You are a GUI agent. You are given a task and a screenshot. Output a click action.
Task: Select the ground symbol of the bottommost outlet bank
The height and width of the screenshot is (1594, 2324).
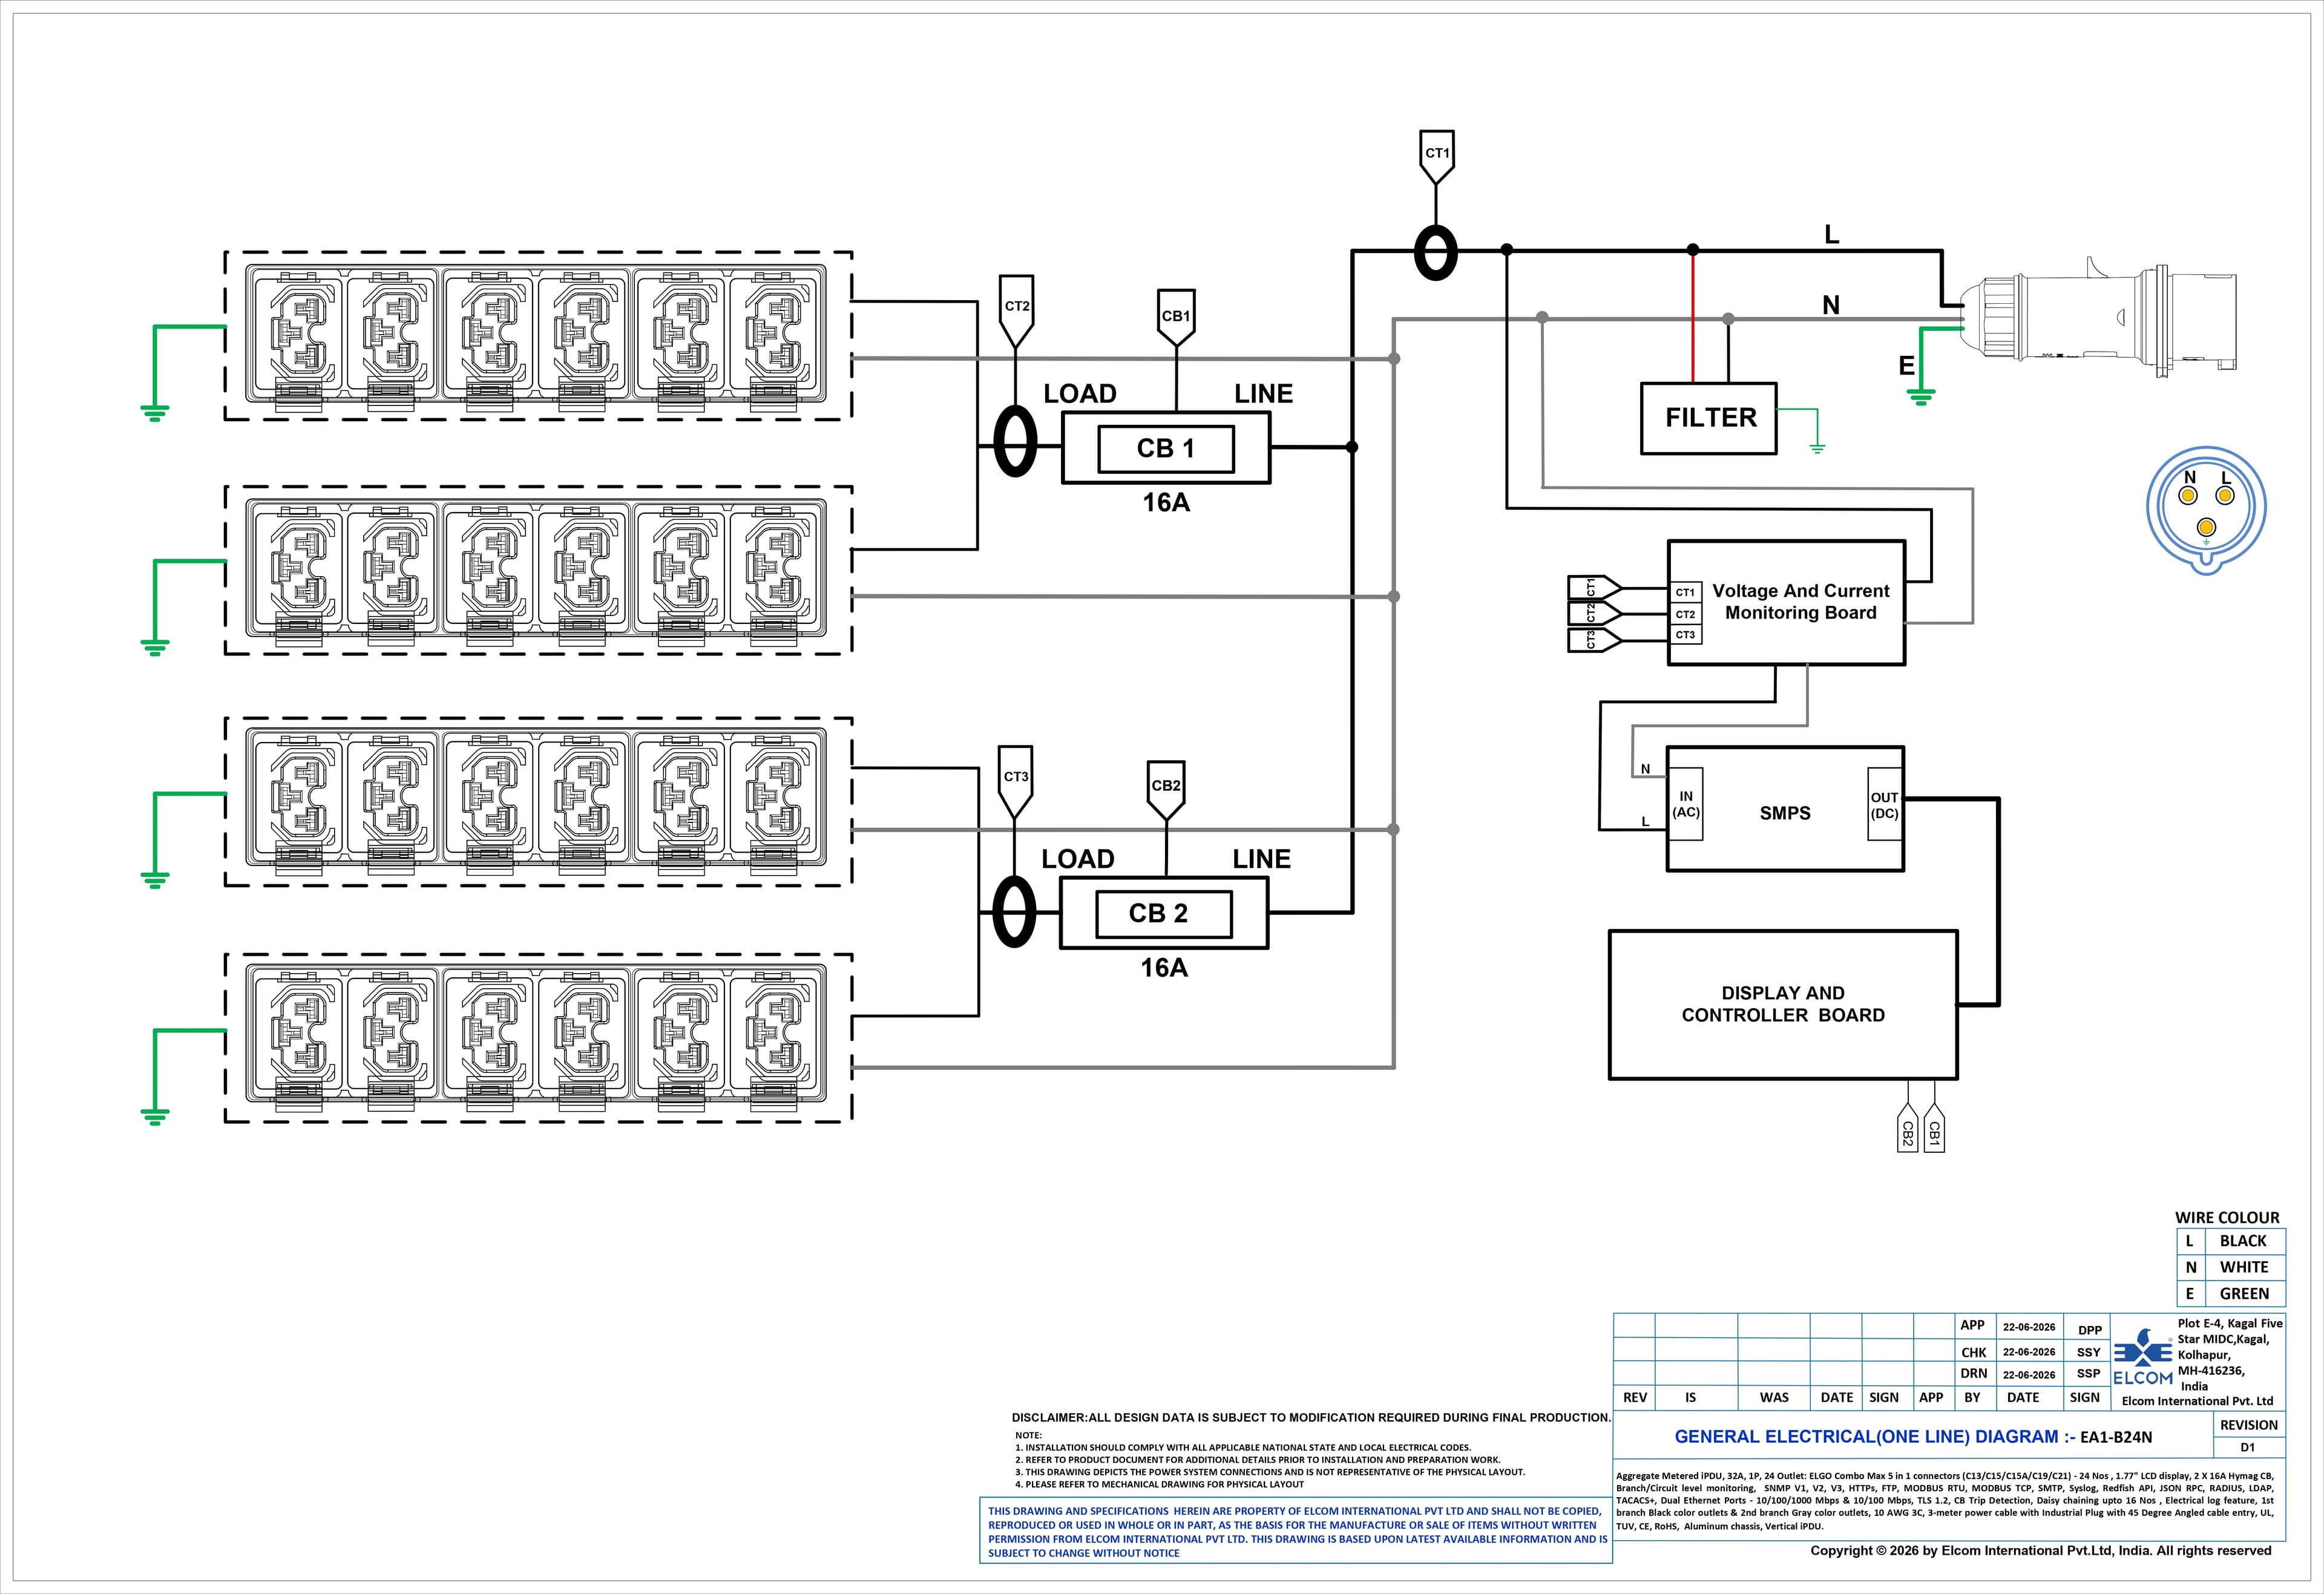click(x=155, y=1117)
